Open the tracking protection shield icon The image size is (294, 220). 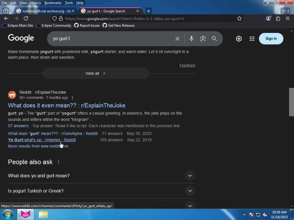(54, 18)
